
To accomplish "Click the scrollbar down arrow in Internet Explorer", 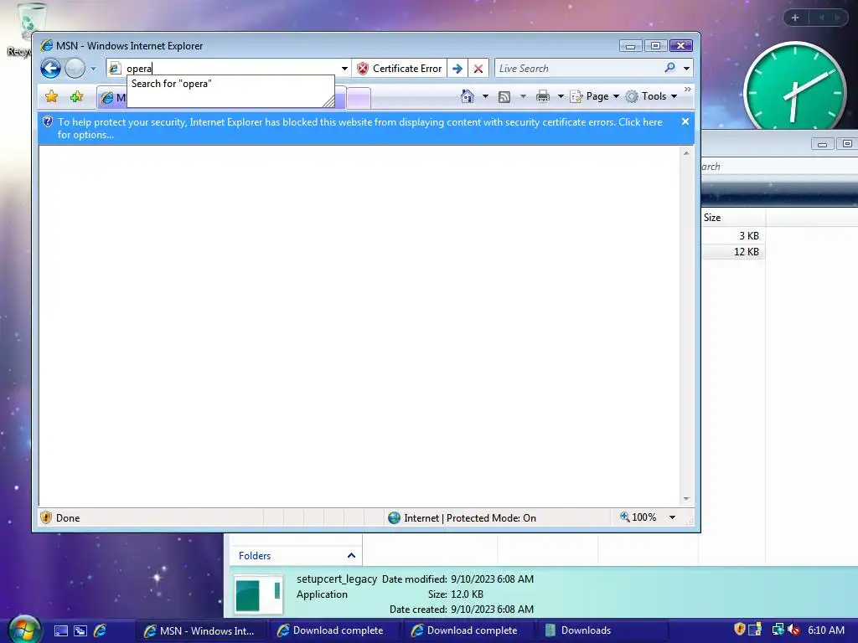I will pos(686,499).
